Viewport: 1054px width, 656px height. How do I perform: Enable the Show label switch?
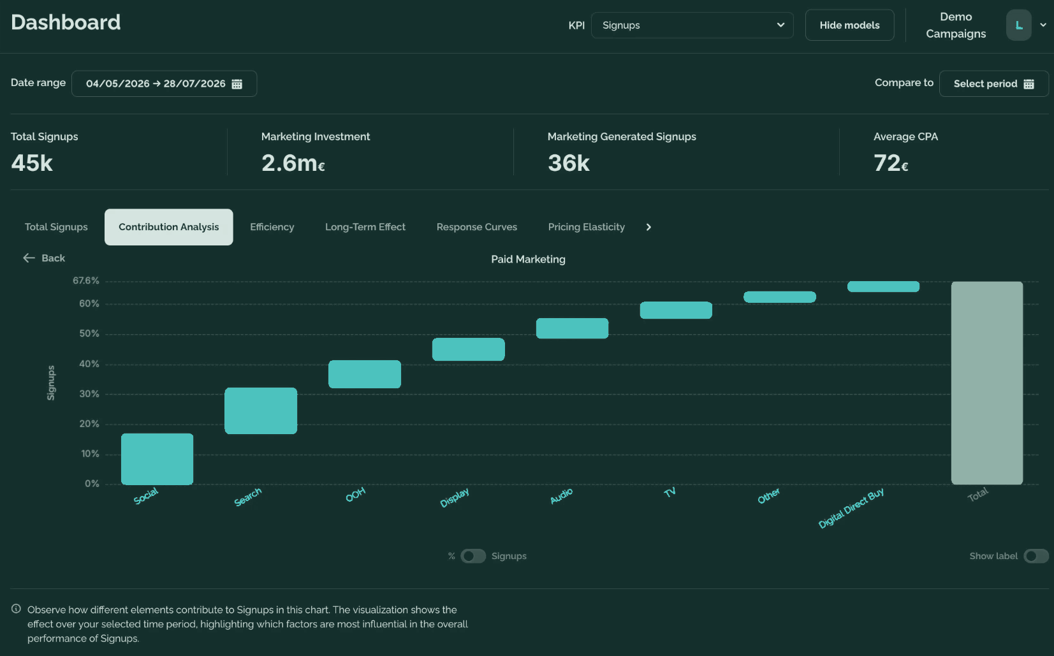pyautogui.click(x=1036, y=556)
